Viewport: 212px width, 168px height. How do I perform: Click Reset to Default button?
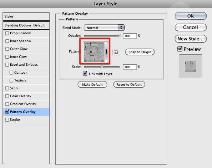pos(129,84)
